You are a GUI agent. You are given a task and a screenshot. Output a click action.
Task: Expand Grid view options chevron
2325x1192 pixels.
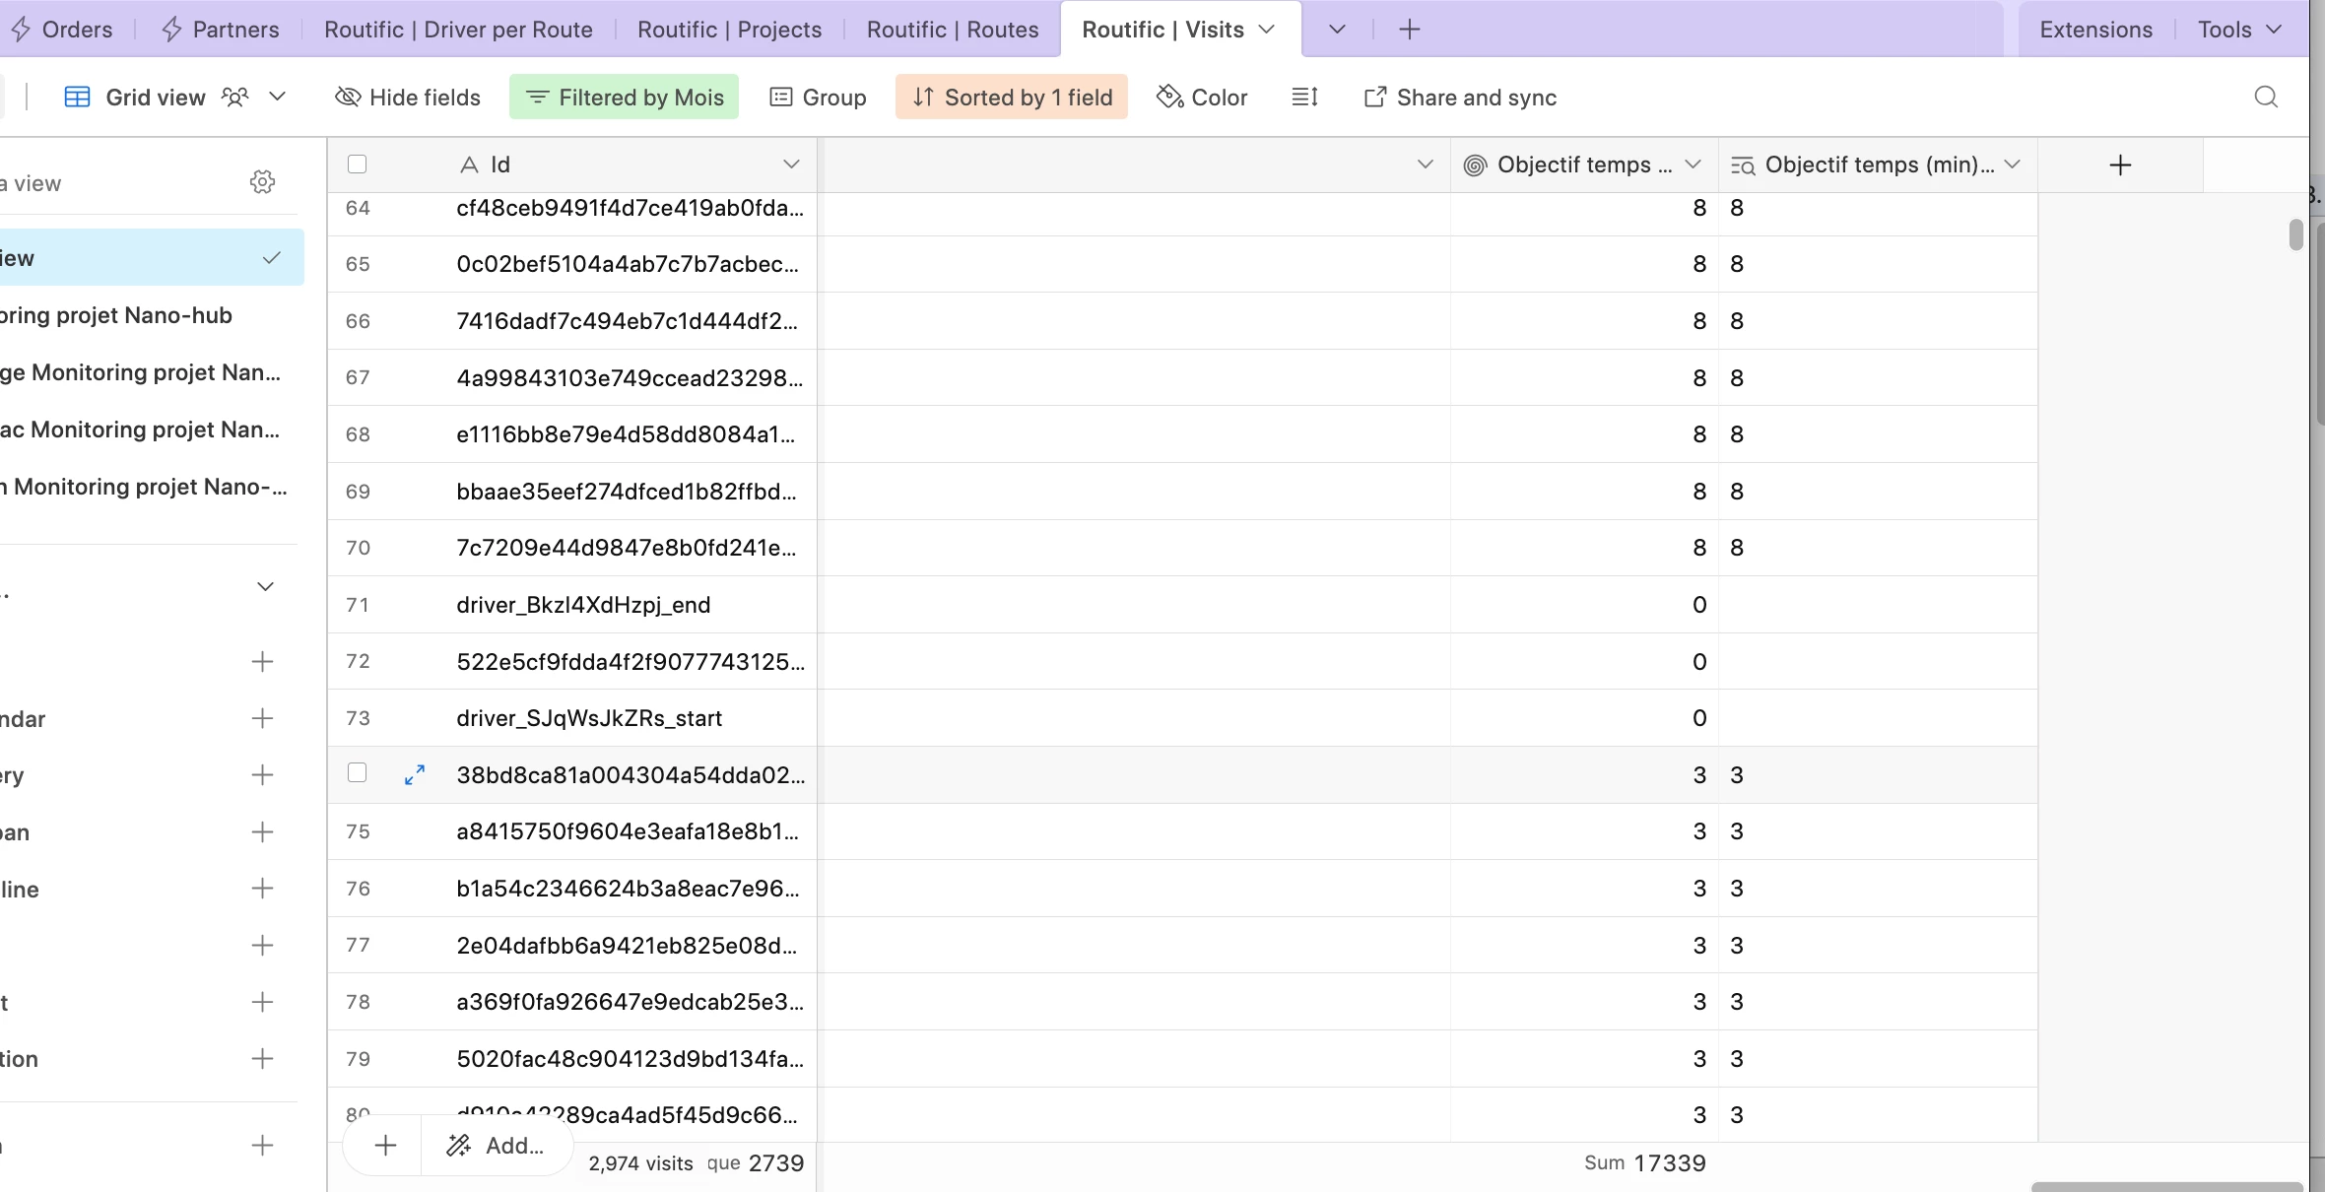[278, 97]
